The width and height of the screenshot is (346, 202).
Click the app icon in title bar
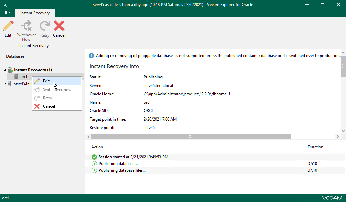[5, 4]
